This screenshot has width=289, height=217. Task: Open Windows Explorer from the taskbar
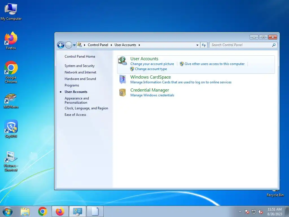25,211
